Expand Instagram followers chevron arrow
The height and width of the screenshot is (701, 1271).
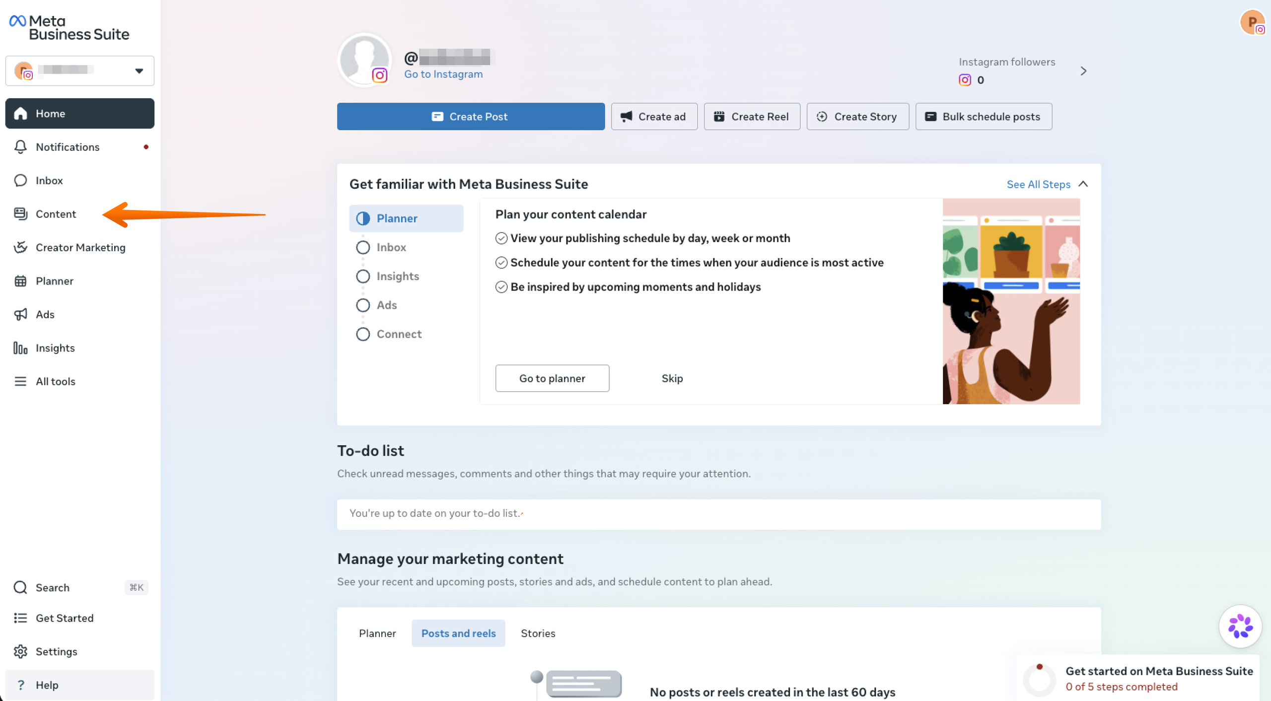click(x=1083, y=71)
